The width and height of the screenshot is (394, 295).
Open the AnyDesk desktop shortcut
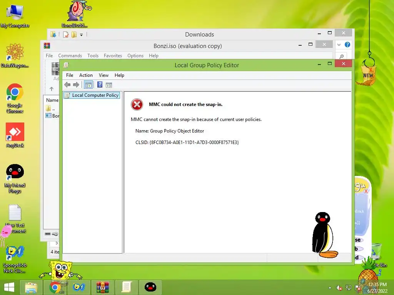tap(15, 135)
